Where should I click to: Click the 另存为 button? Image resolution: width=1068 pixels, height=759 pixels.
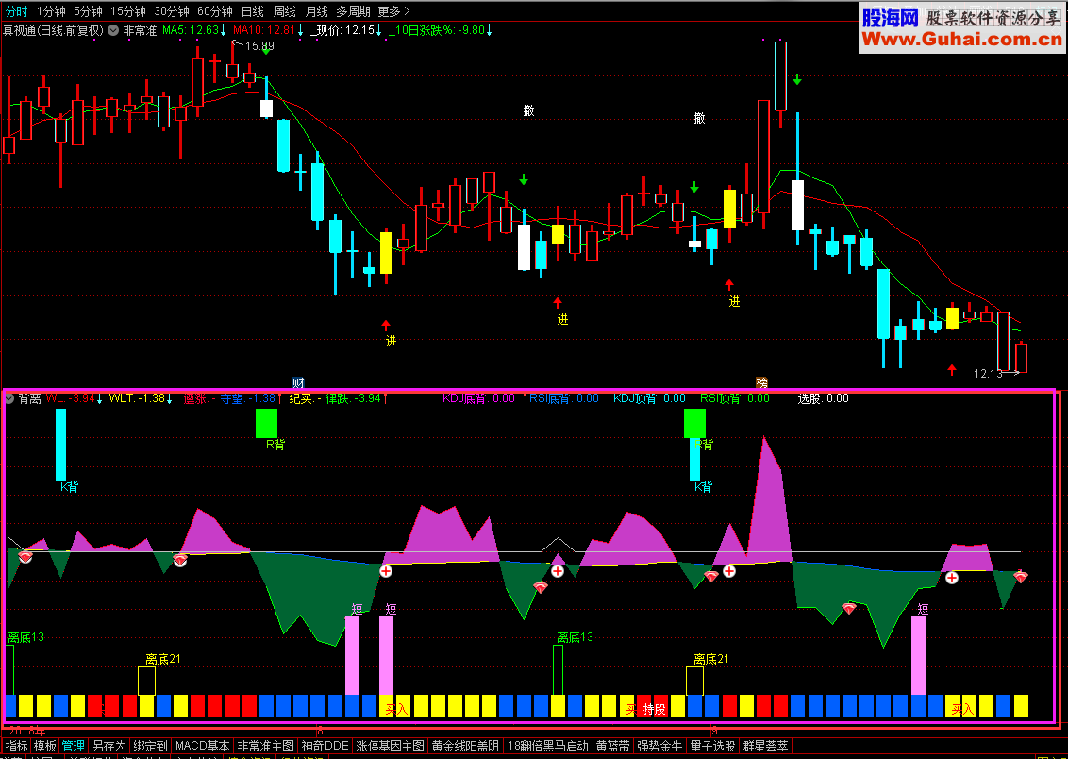click(x=109, y=746)
